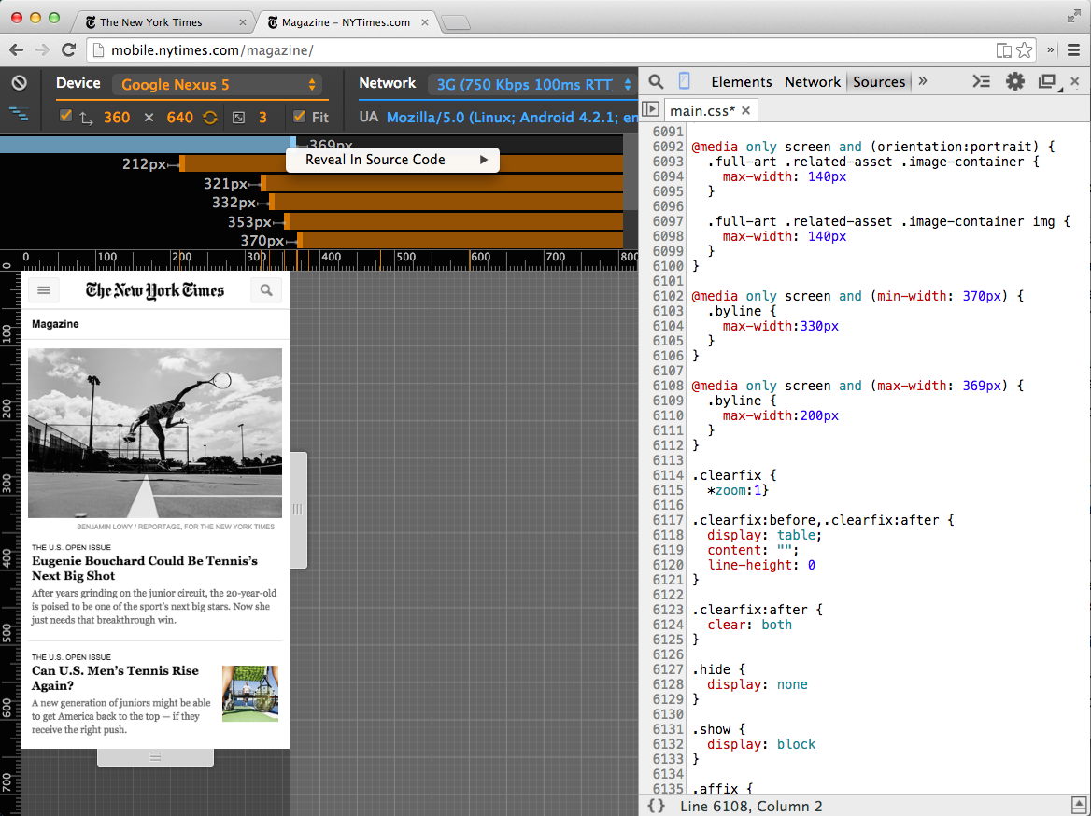Image resolution: width=1091 pixels, height=816 pixels.
Task: Click the reset emulation overrides icon
Action: (19, 83)
